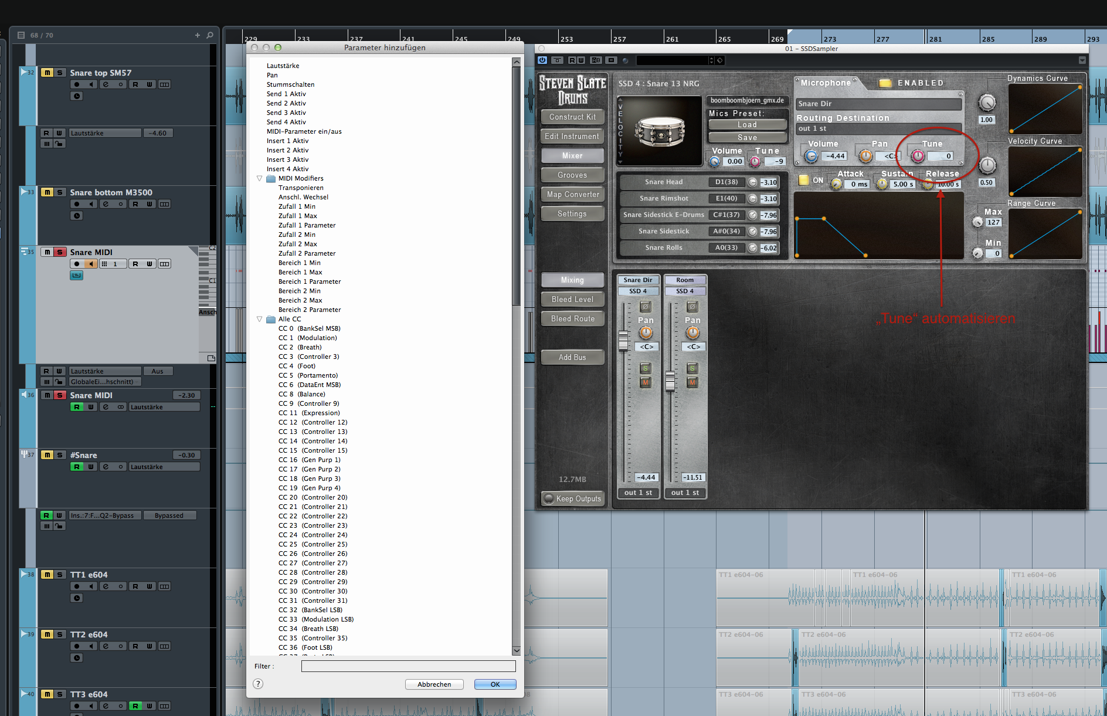Click the parameter list vertical scrollbar
The image size is (1107, 716).
(517, 186)
